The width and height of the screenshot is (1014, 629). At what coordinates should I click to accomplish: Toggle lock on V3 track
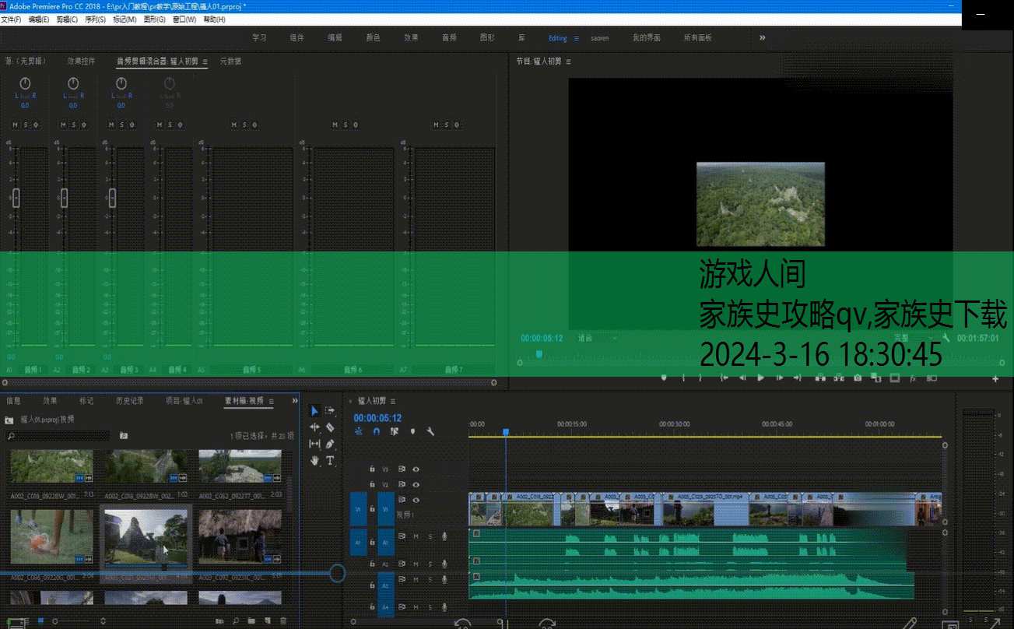click(x=372, y=469)
